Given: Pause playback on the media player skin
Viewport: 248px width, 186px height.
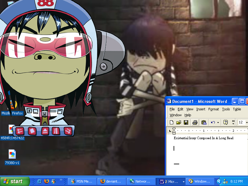Looking at the screenshot, I should coord(56,131).
